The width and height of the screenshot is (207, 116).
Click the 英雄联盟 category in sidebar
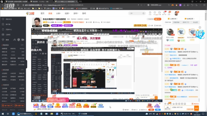[5, 49]
